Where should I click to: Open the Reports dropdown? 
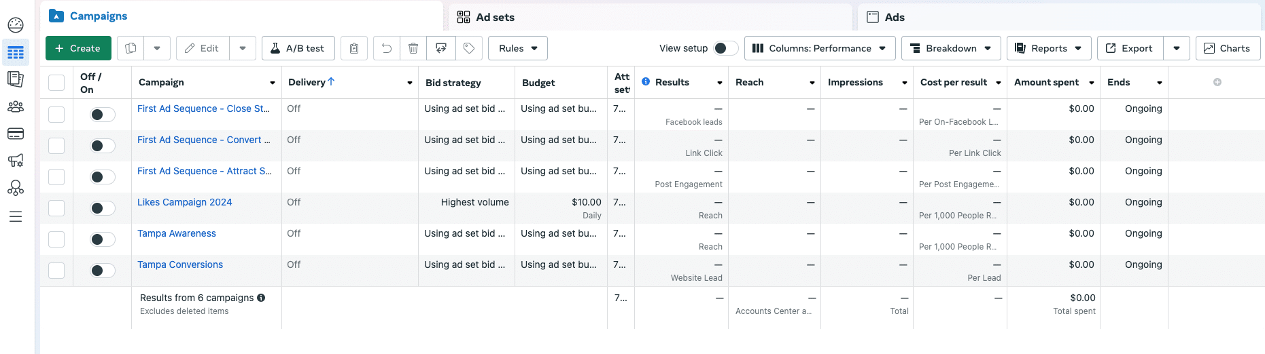1049,48
